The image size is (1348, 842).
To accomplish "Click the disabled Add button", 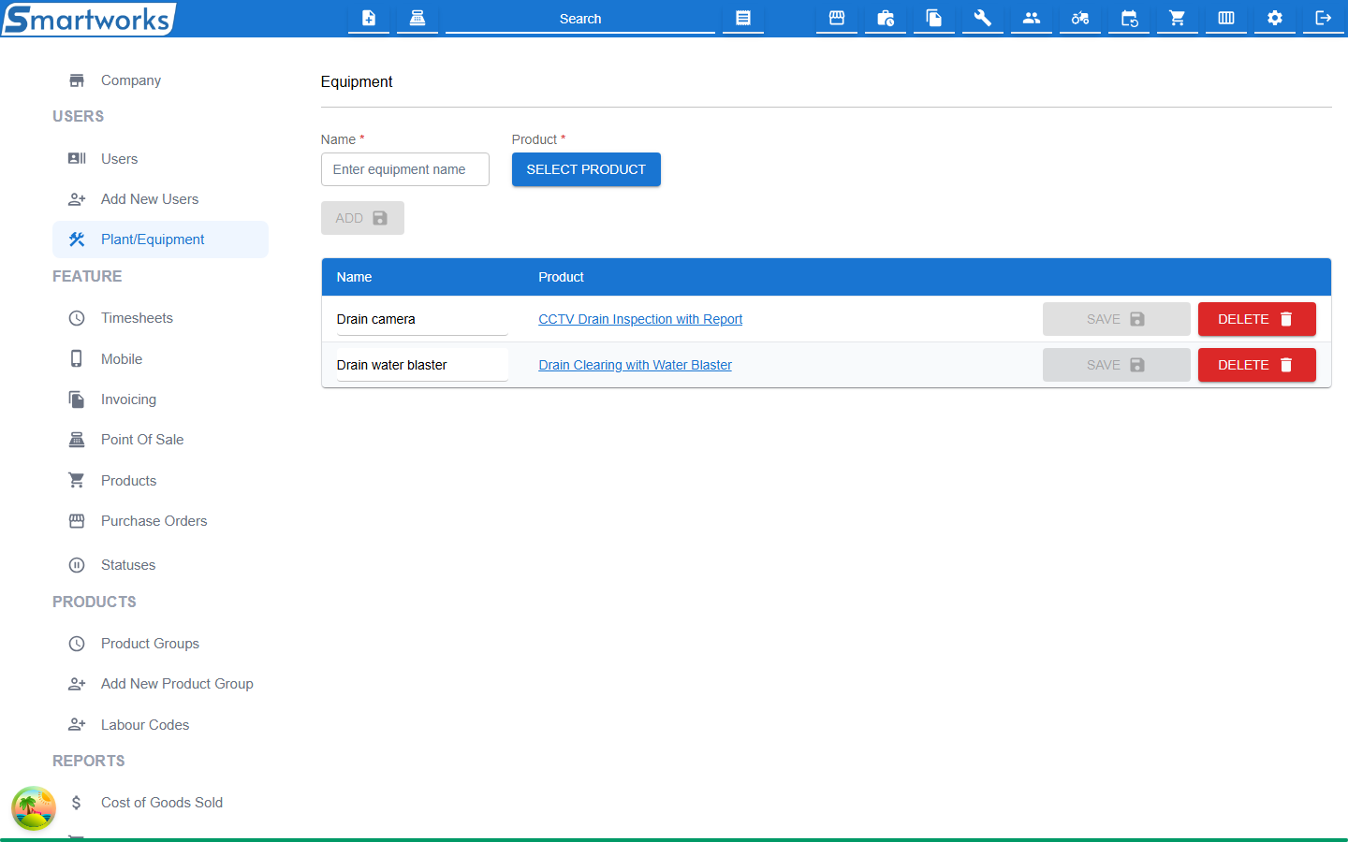I will coord(362,218).
